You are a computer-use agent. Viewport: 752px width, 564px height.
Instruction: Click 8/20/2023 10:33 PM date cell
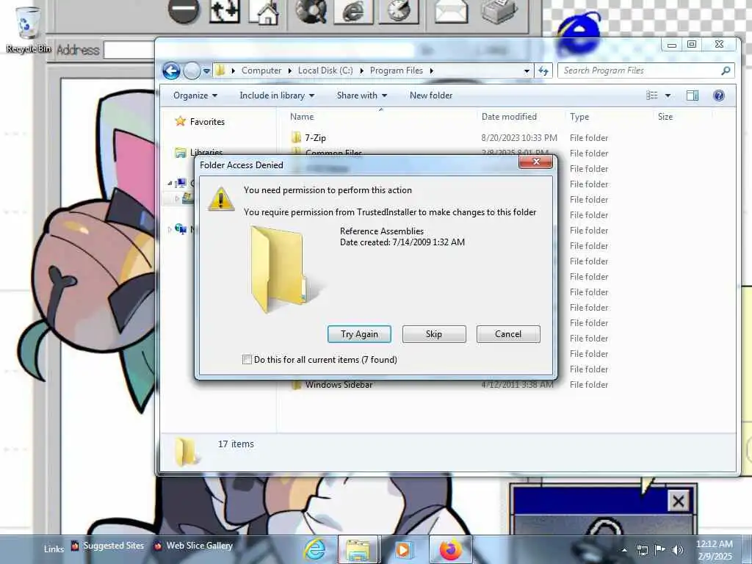tap(519, 137)
